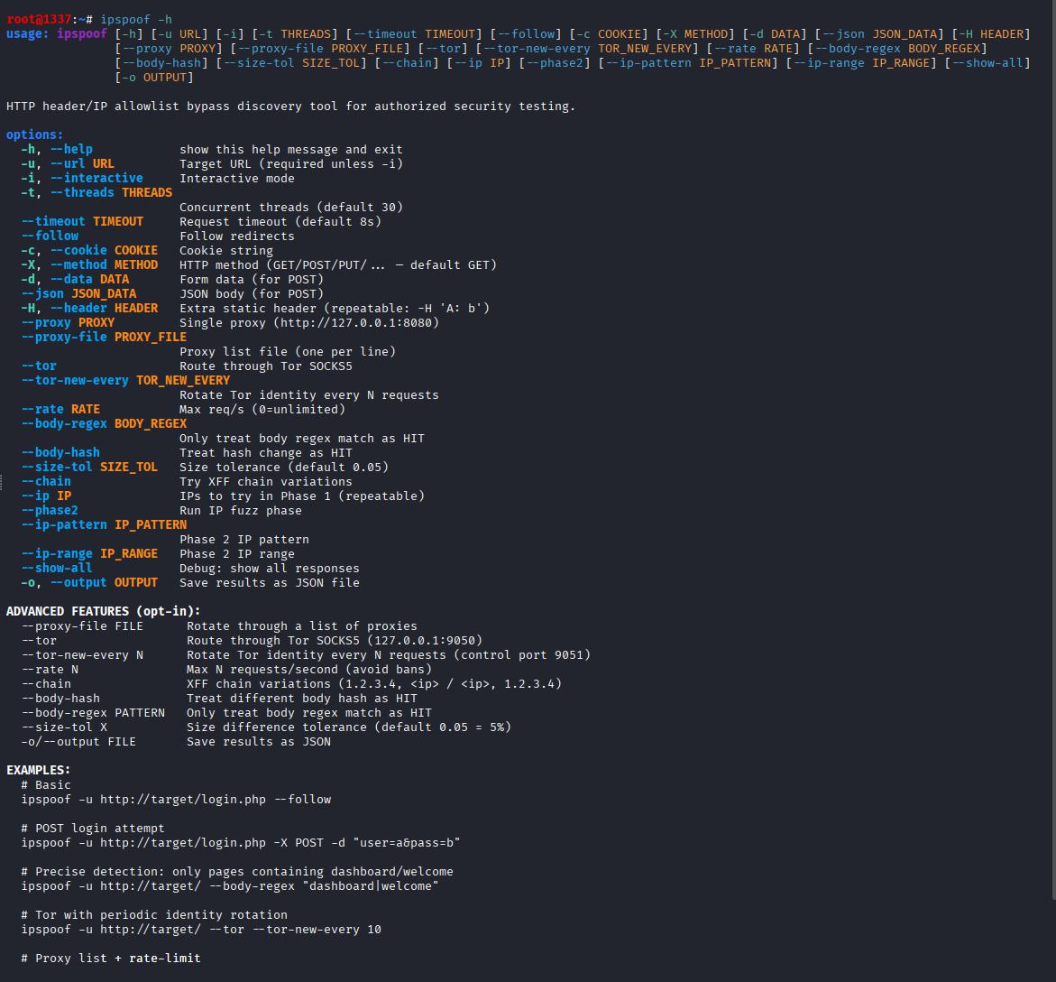
Task: Click 'Max N requests/second (avoid bans)' text
Action: pos(309,670)
